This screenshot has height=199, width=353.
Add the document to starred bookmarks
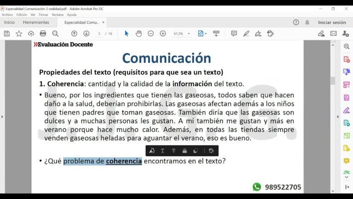pyautogui.click(x=19, y=34)
